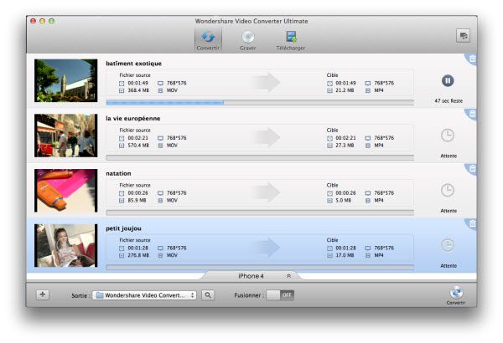Open the Graver tab
The height and width of the screenshot is (343, 503).
click(x=247, y=41)
